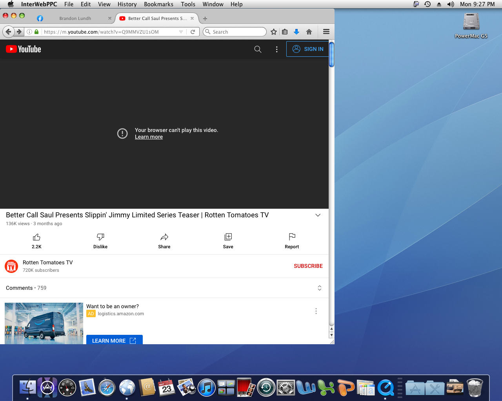Click the SIGN IN button
The image size is (502, 401).
308,49
